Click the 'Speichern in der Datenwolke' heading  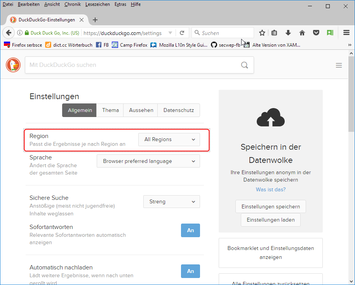(x=271, y=154)
